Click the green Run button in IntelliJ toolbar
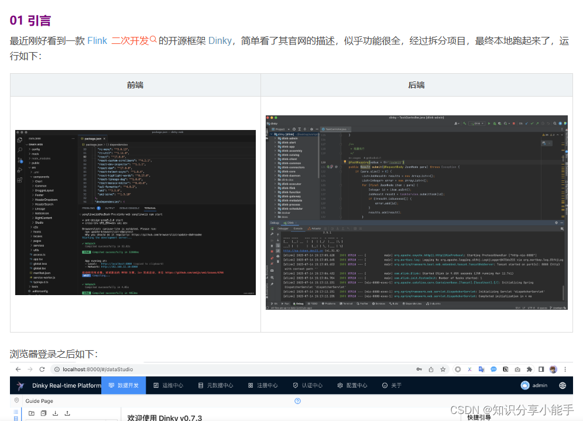 pos(489,124)
